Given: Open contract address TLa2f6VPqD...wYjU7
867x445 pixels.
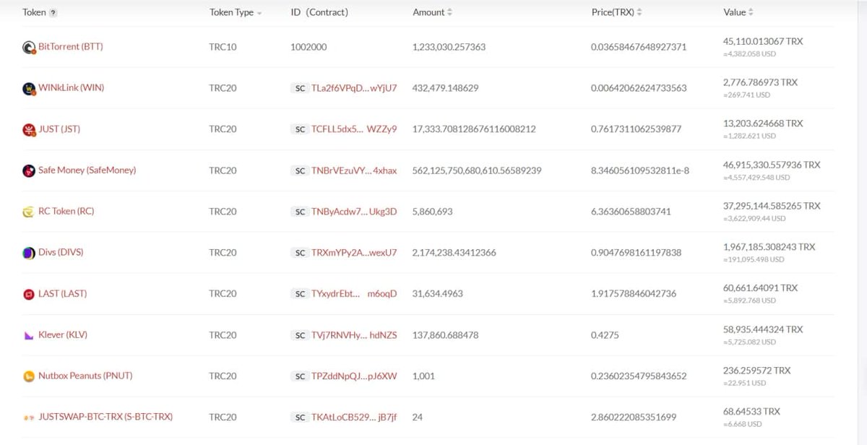Looking at the screenshot, I should (354, 88).
